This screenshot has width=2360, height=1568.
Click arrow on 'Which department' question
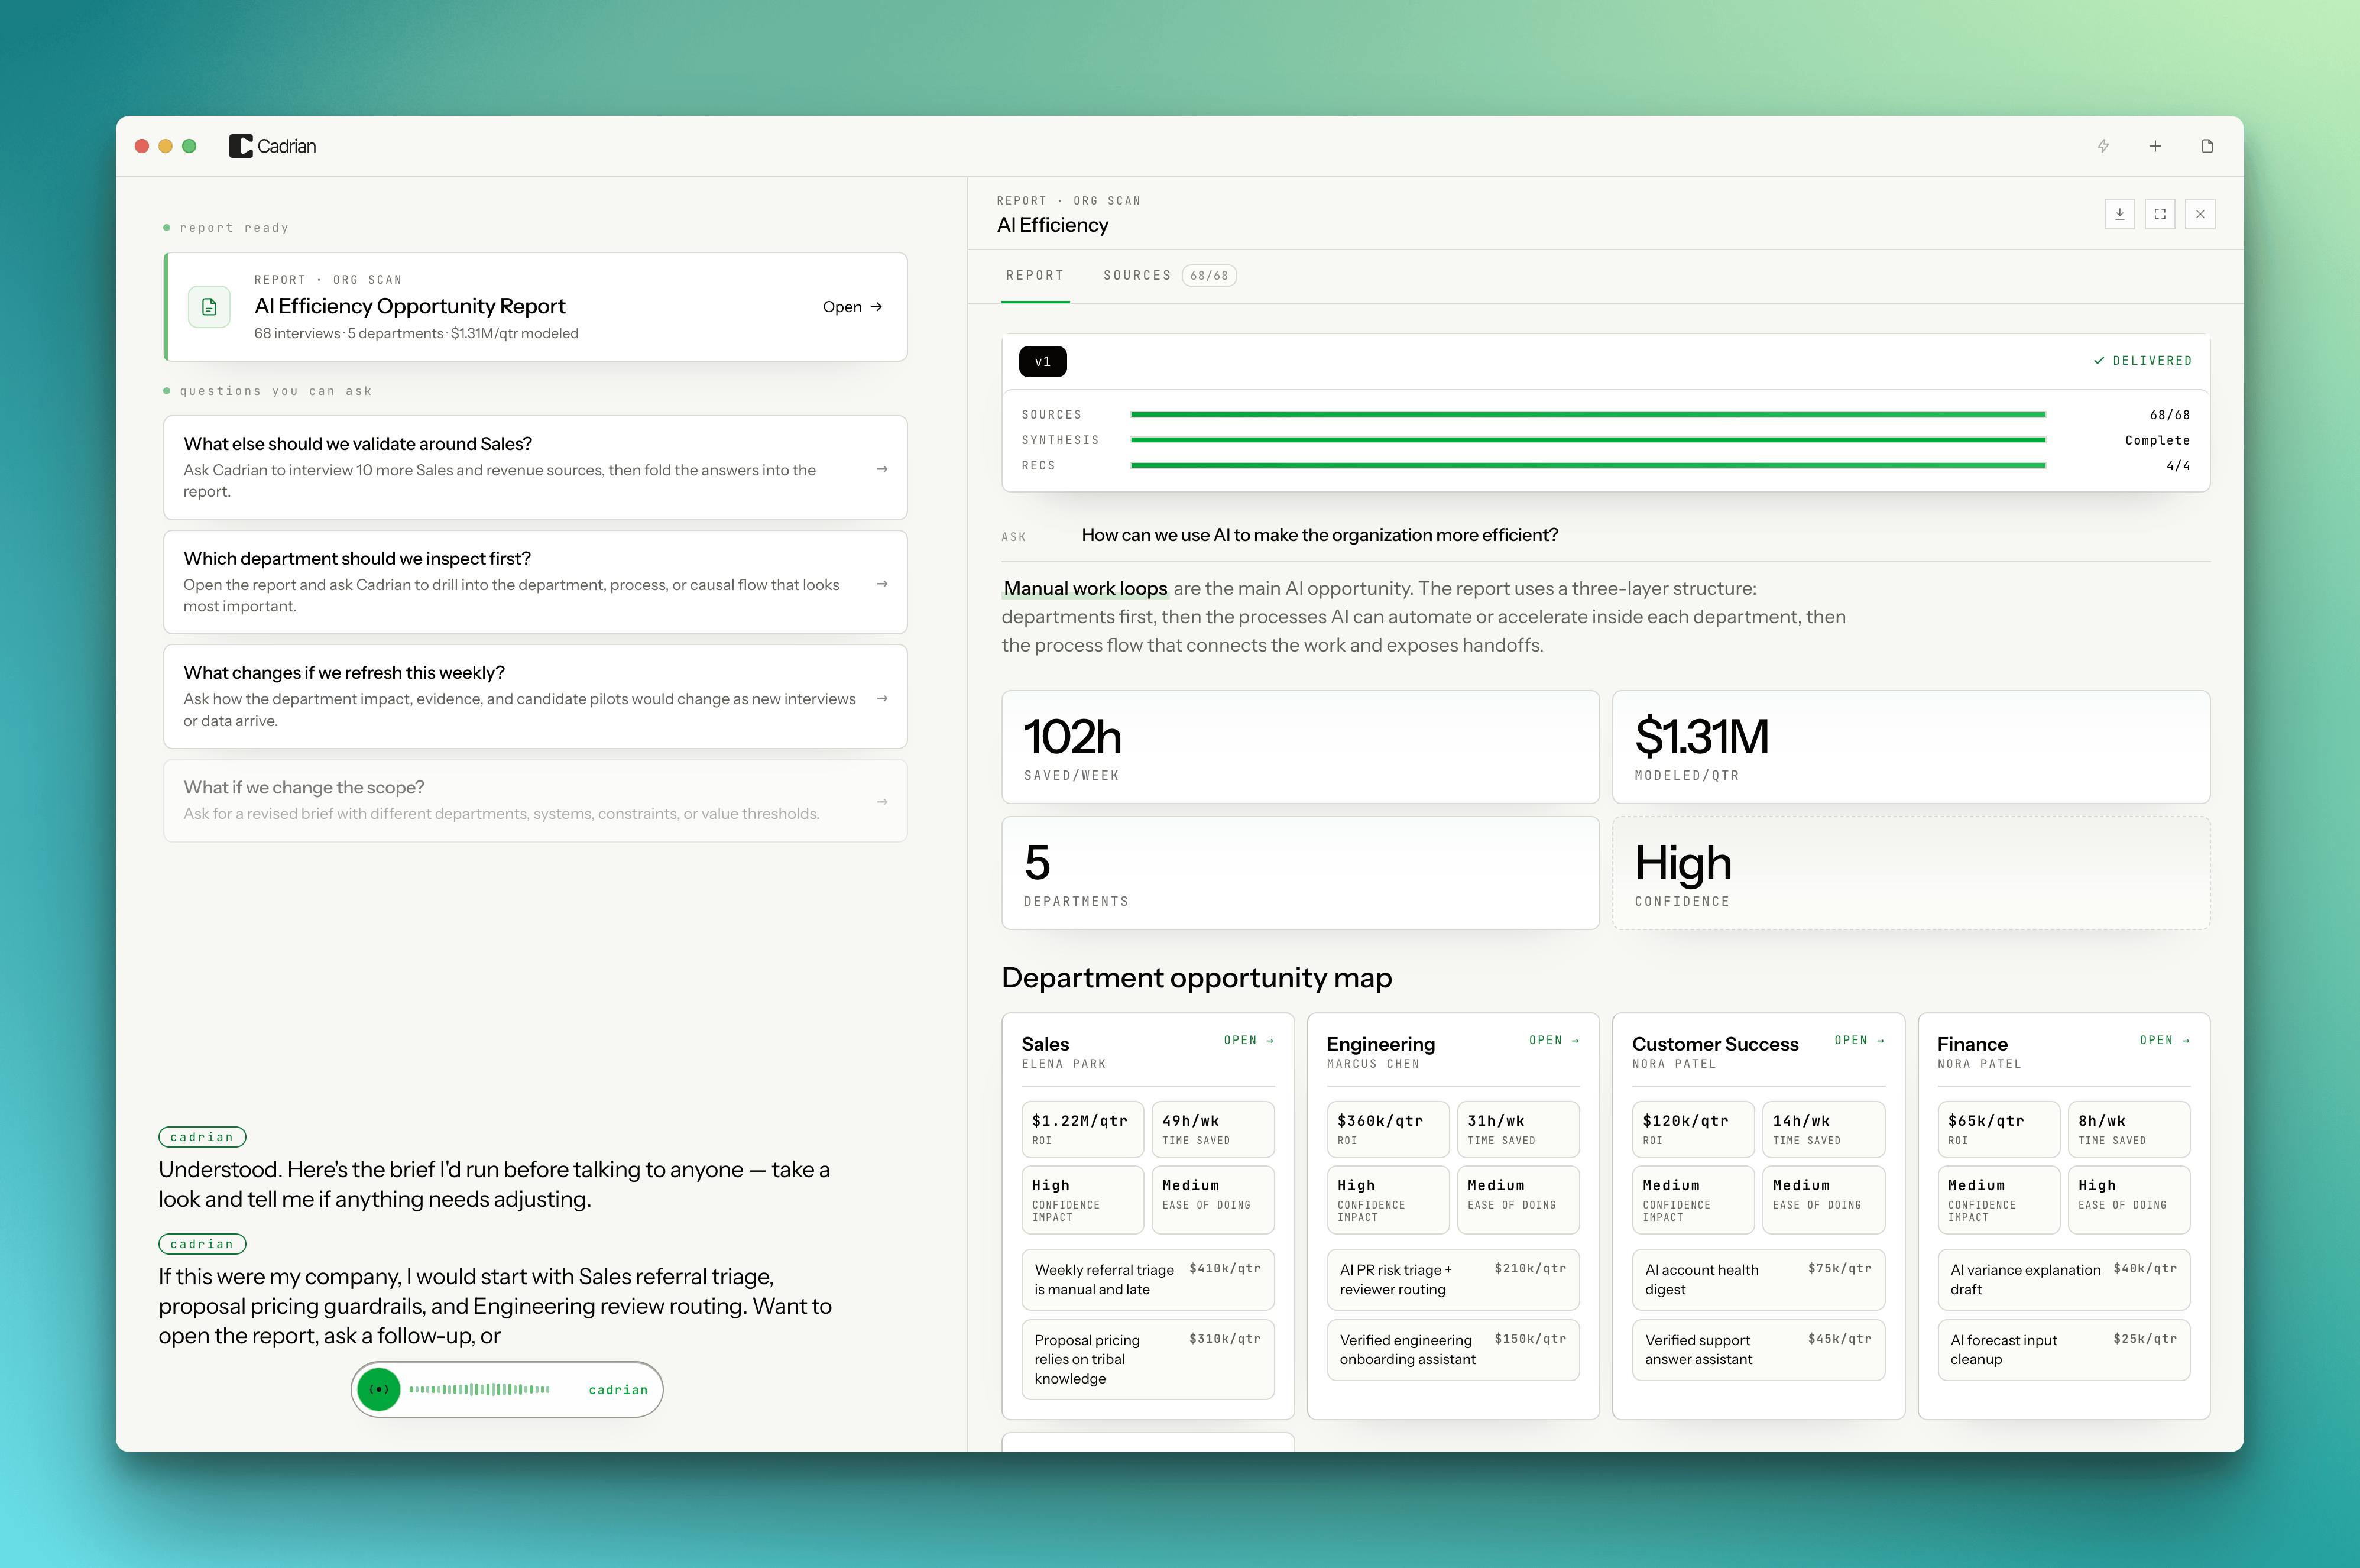tap(881, 583)
